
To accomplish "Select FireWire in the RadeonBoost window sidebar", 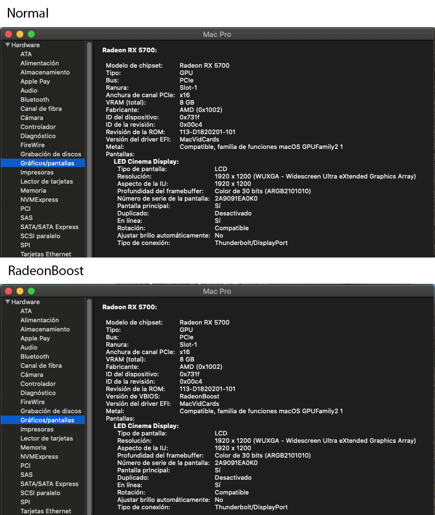I will [32, 402].
